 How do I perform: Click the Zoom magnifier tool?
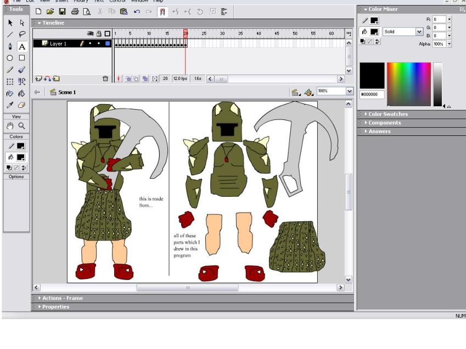coord(22,126)
